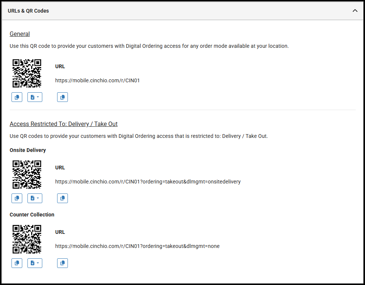Click Access Restricted To: Delivery / Take Out heading
The width and height of the screenshot is (365, 285).
coord(63,124)
